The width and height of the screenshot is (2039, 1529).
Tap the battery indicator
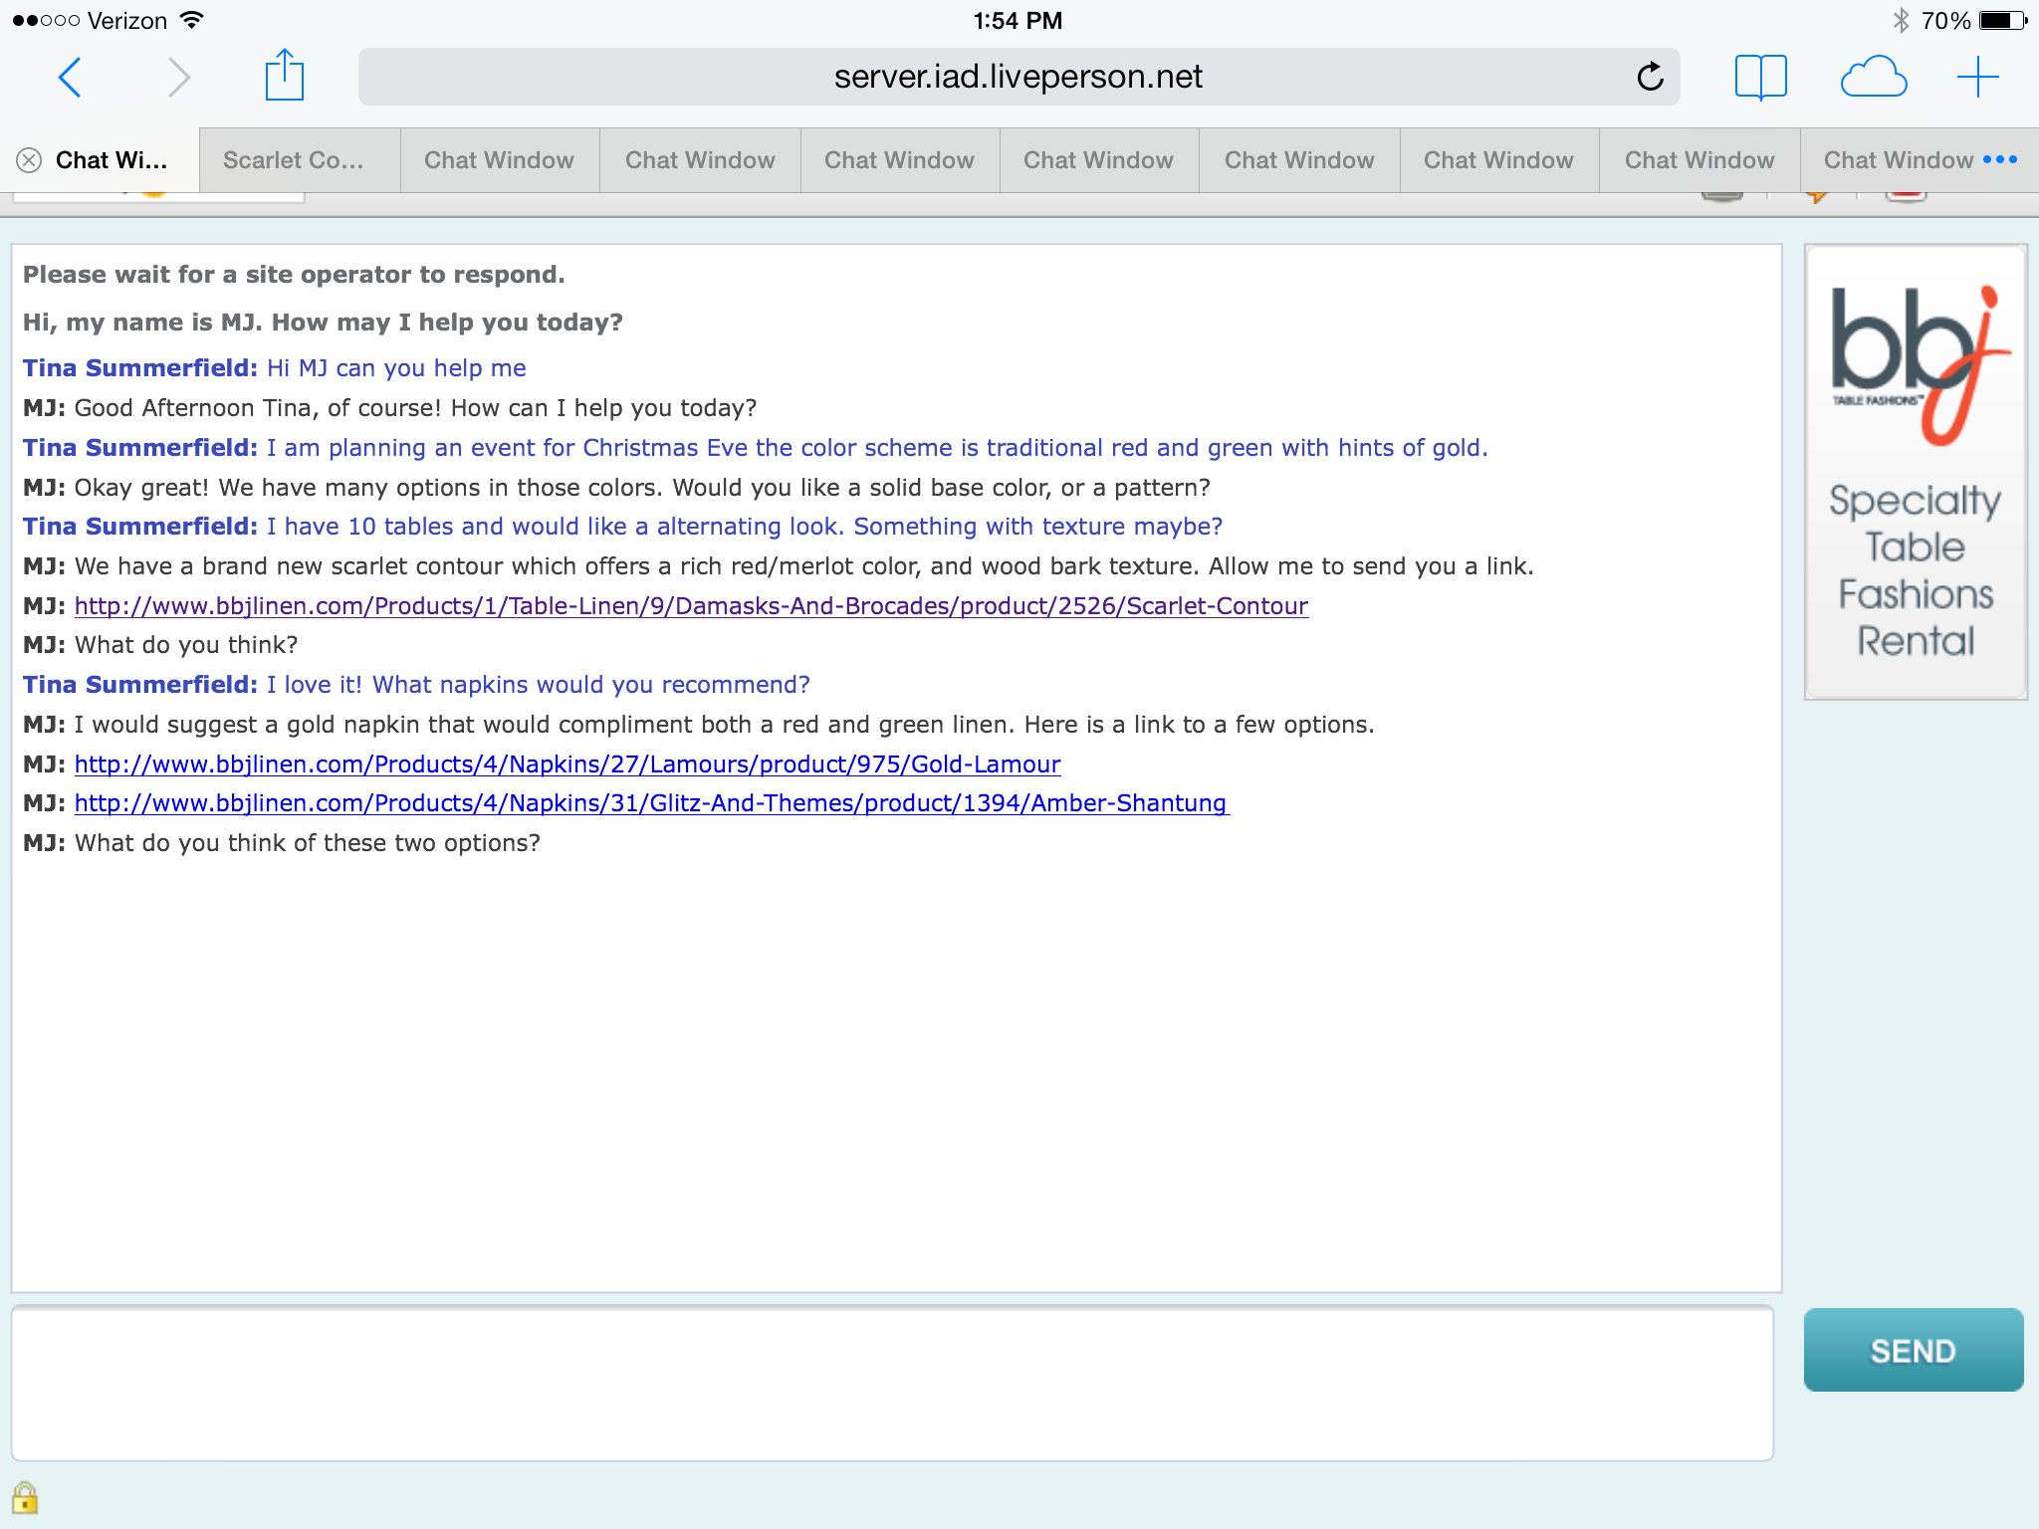coord(2003,21)
